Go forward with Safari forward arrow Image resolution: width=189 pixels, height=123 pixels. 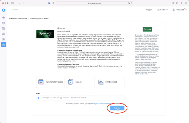[24, 3]
